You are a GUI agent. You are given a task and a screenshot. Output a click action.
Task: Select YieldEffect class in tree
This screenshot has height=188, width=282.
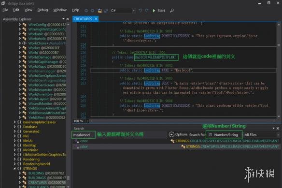(47, 117)
